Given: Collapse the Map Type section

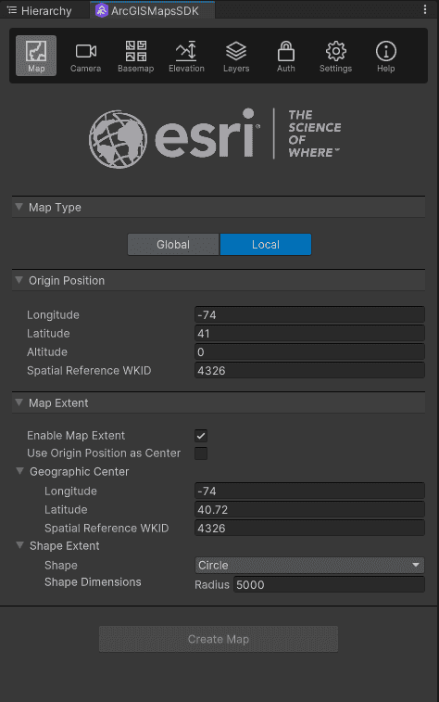Looking at the screenshot, I should (19, 207).
